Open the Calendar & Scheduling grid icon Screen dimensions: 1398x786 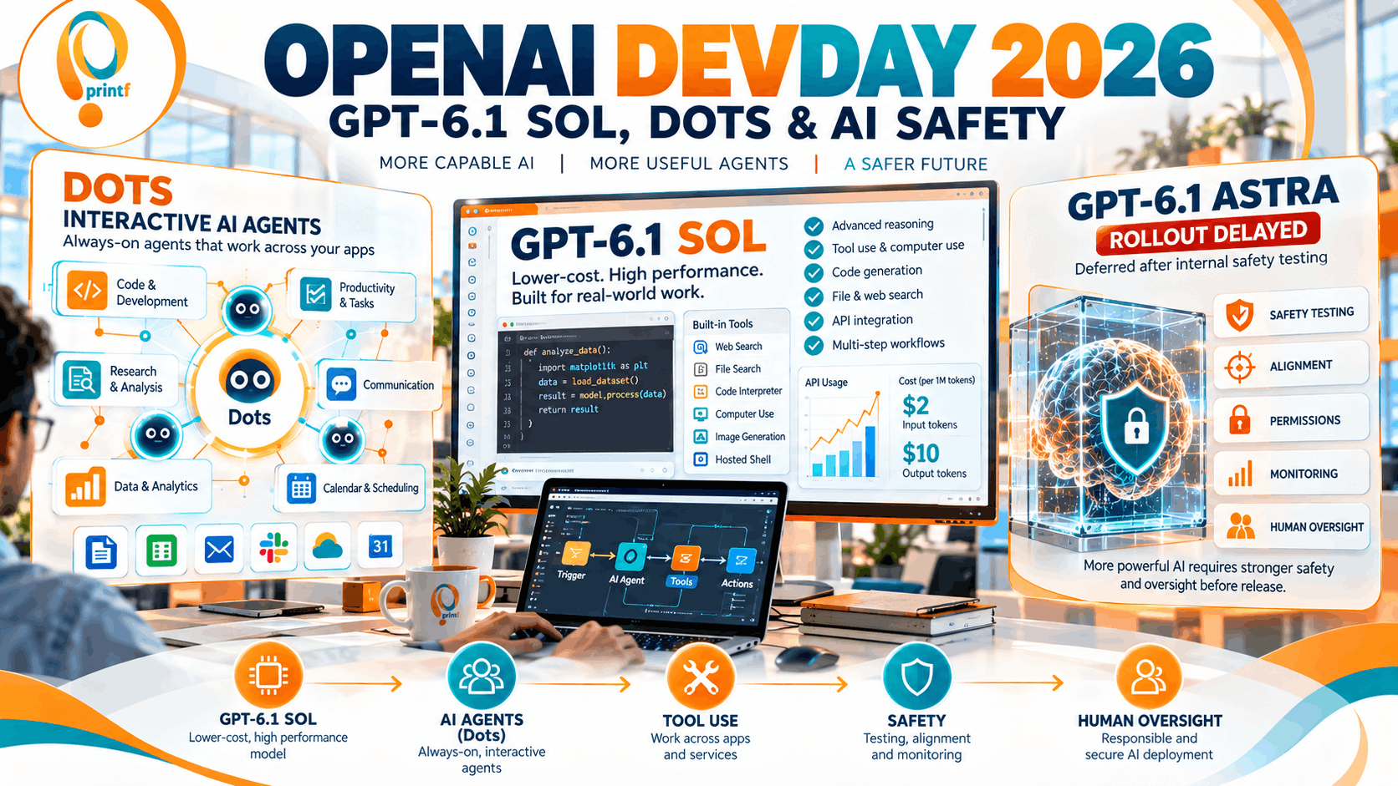tap(301, 489)
